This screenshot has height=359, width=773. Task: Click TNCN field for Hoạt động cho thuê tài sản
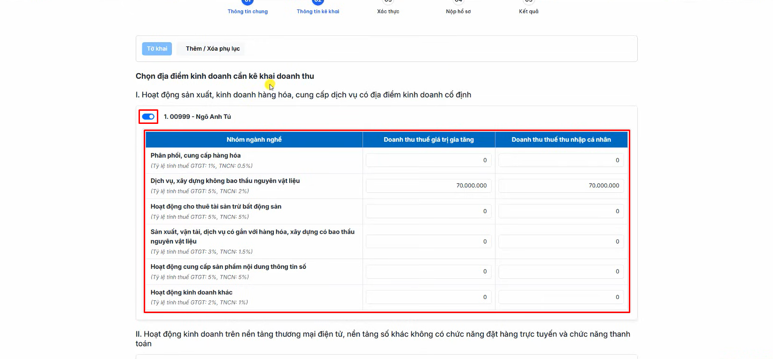[561, 211]
